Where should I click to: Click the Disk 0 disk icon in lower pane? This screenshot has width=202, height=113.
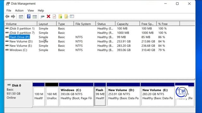click(x=9, y=85)
